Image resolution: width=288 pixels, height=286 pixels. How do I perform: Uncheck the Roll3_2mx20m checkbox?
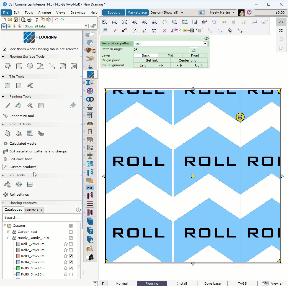(x=71, y=256)
